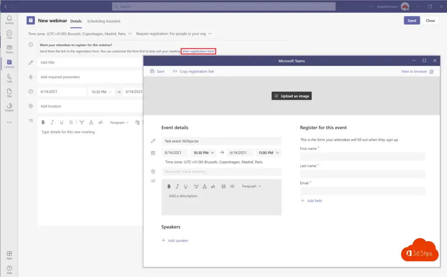
Task: Expand the Require registration dropdown
Action: [x=174, y=34]
